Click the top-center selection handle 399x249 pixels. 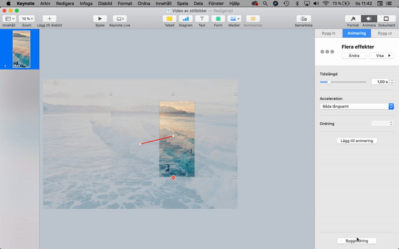pos(174,94)
